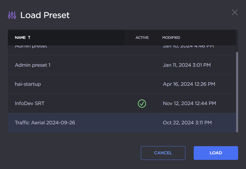Click the Nov 12, 2024 12:44 PM date

[189, 103]
